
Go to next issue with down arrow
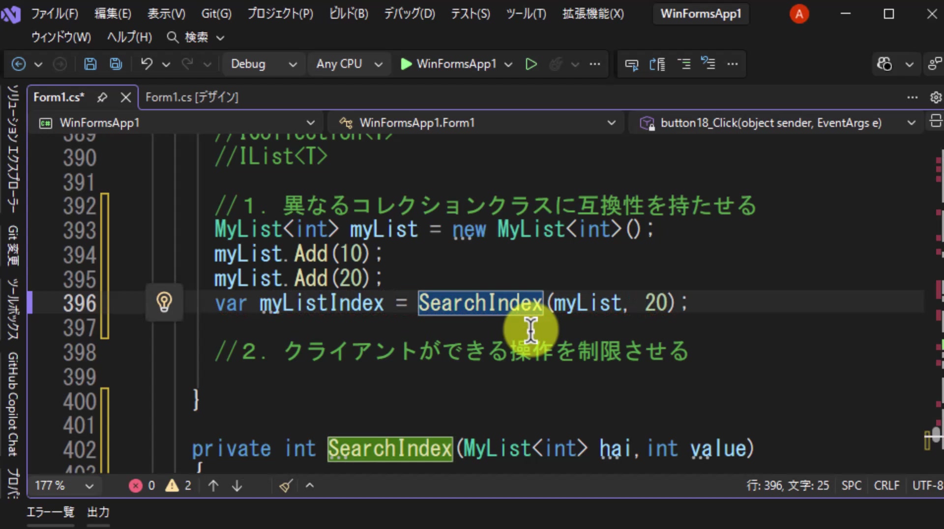[x=237, y=486]
